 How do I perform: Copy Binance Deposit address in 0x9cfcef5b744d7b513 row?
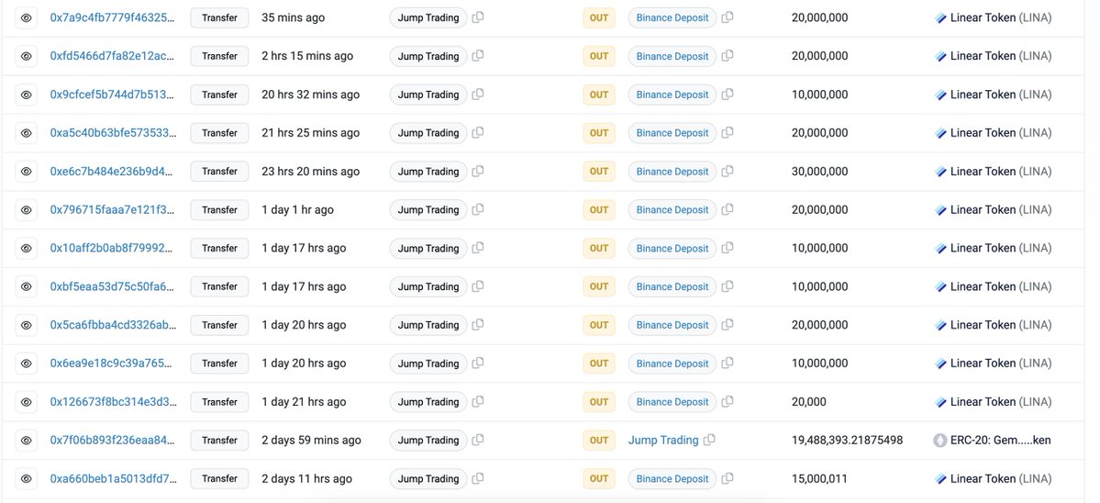point(728,94)
